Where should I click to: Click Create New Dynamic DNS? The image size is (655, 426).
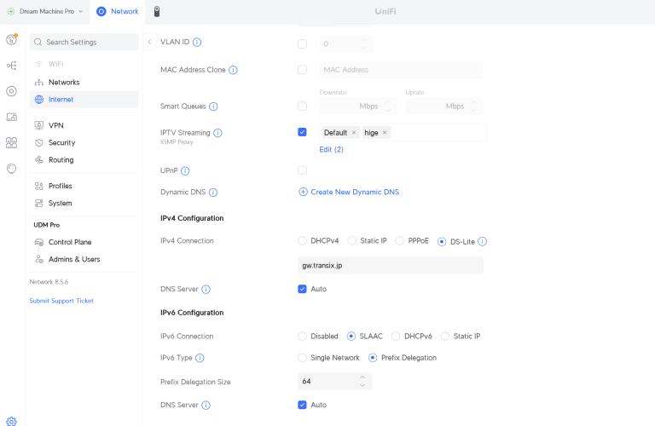(x=349, y=192)
